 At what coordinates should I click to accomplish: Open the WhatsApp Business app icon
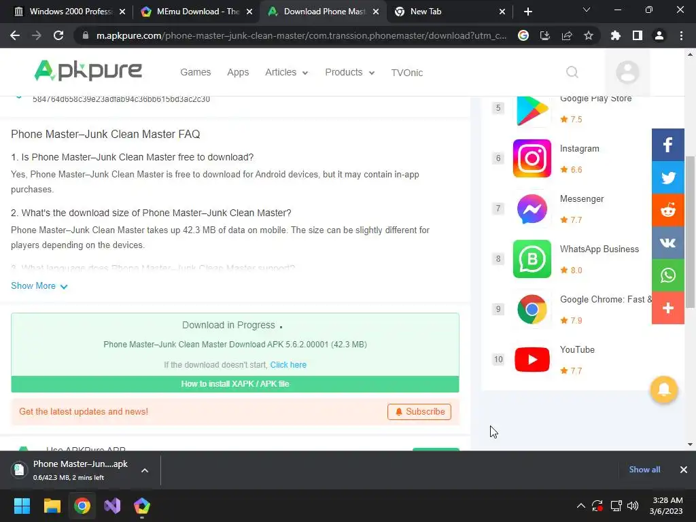tap(532, 259)
